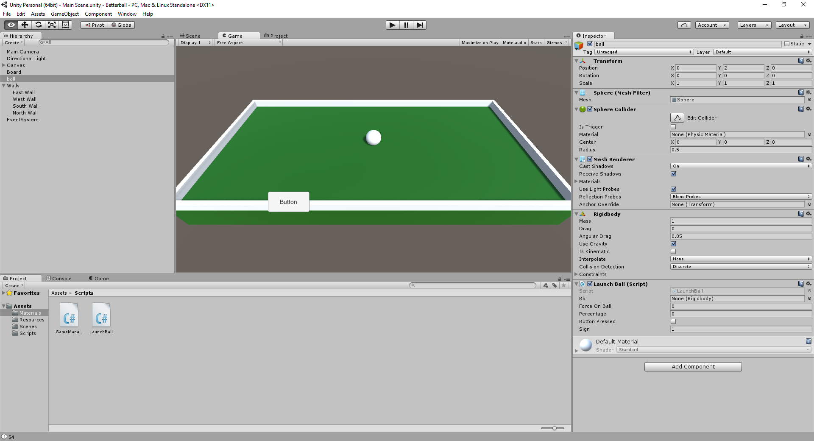Select the Hand view tool
Screen dimensions: 814x441
[x=11, y=25]
